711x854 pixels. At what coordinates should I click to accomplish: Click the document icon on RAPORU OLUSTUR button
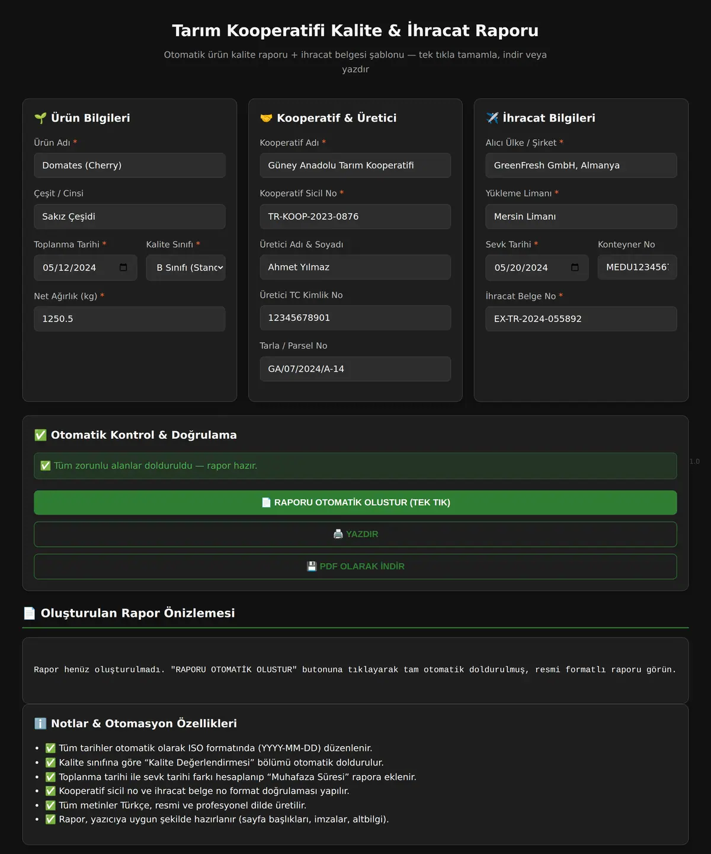coord(266,502)
